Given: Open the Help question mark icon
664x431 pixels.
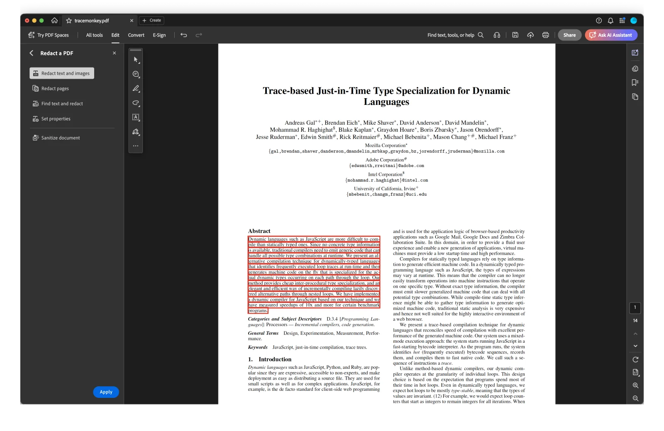Looking at the screenshot, I should pos(598,20).
